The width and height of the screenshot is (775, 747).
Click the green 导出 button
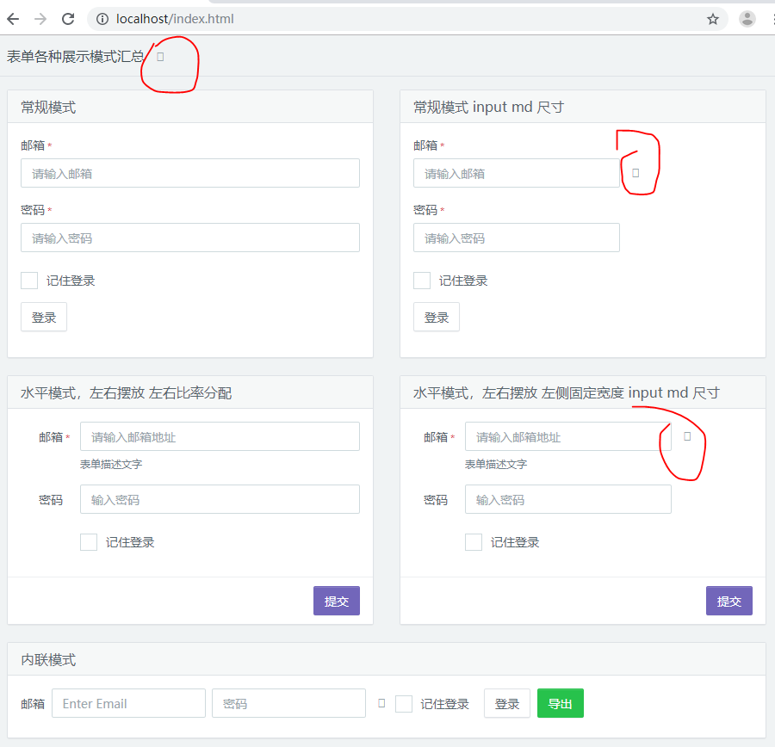click(x=561, y=703)
